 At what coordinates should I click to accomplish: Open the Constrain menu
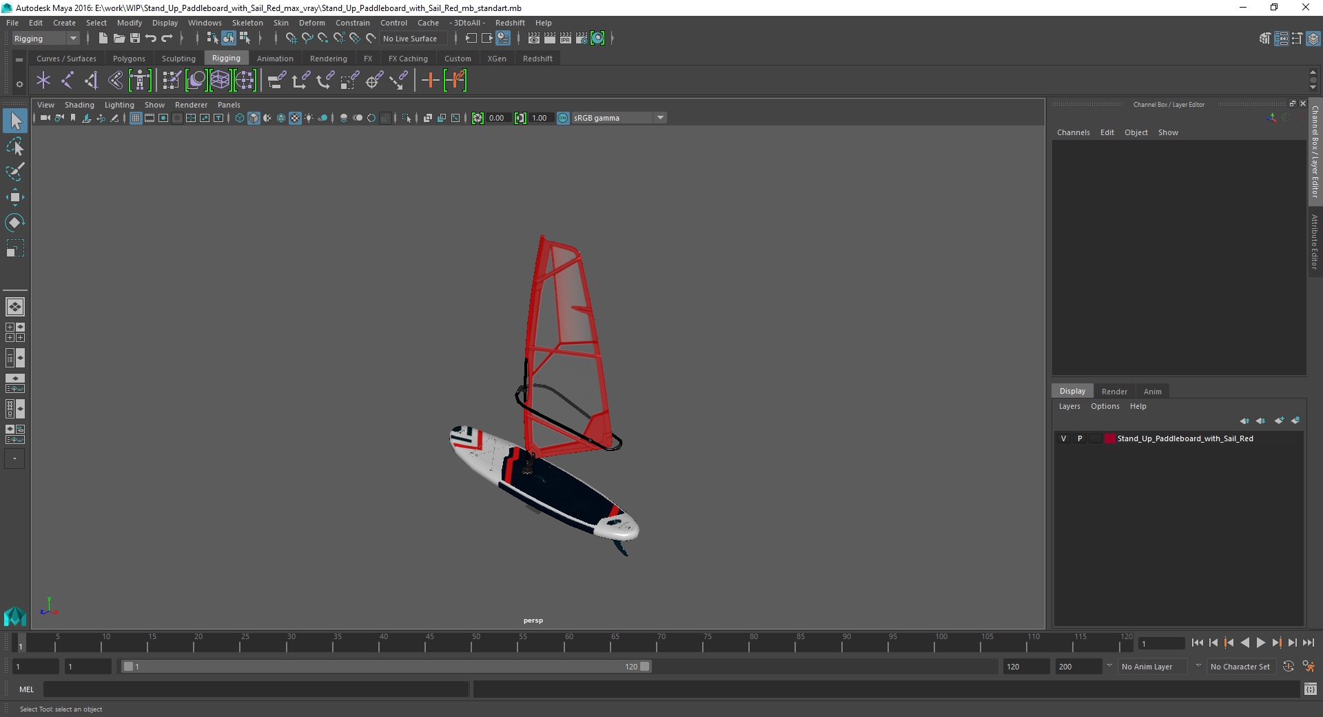(x=353, y=23)
